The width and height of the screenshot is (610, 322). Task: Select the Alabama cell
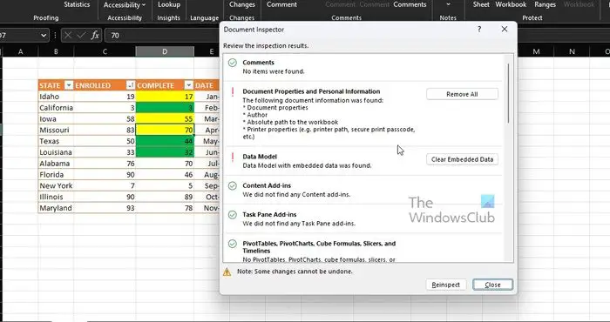[56, 164]
